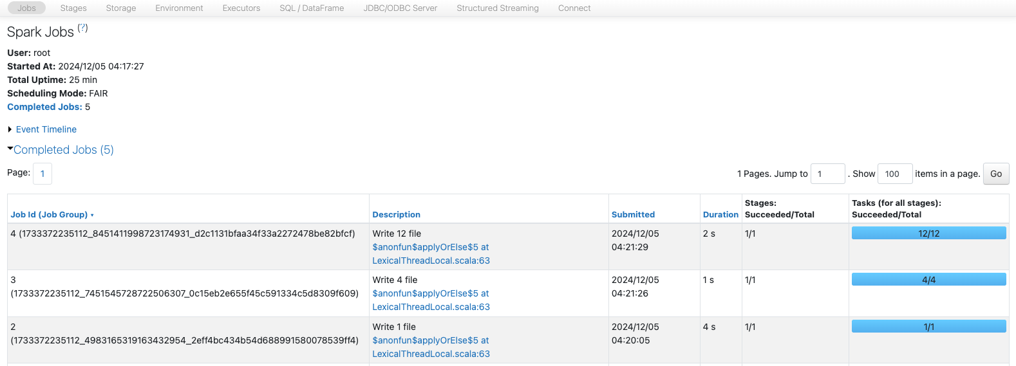Sort table by Duration column
Viewport: 1016px width, 366px height.
point(720,215)
